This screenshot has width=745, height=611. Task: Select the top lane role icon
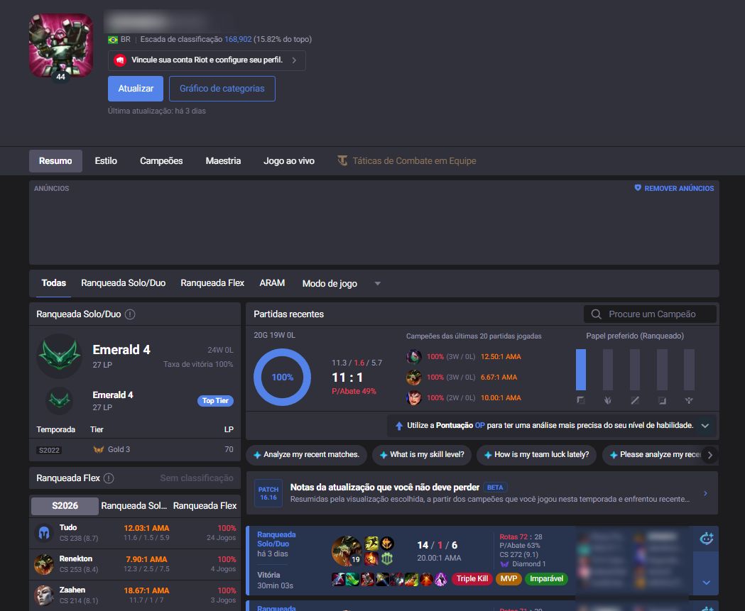[x=581, y=400]
